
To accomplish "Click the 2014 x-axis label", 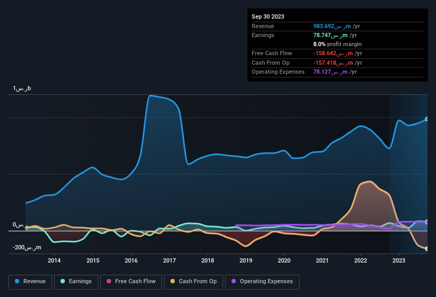I will click(54, 260).
